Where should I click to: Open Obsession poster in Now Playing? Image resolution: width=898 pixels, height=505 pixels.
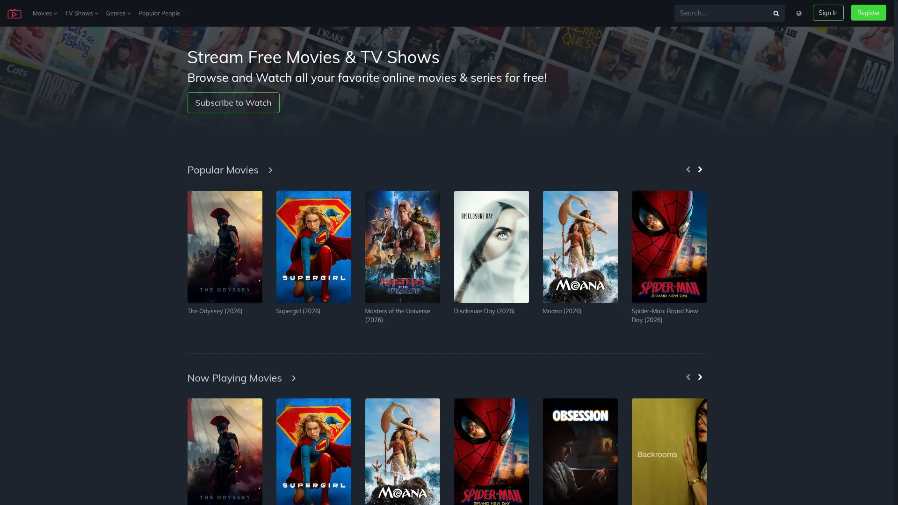pyautogui.click(x=580, y=452)
